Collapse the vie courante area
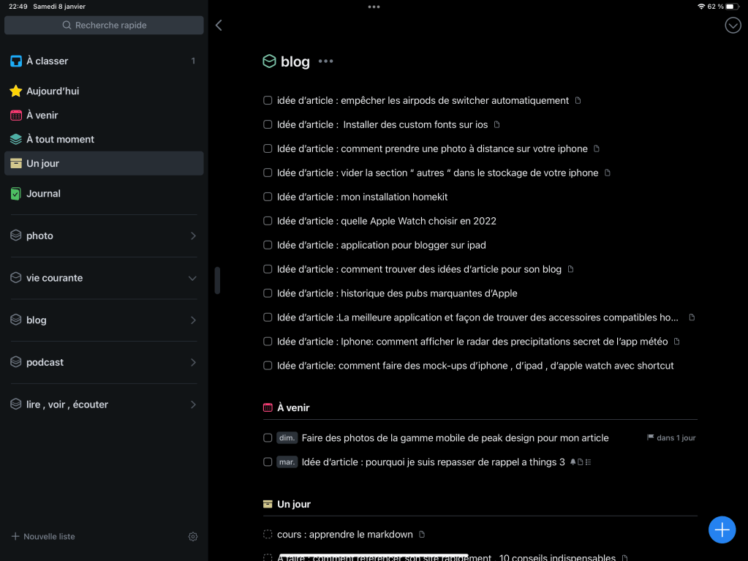Image resolution: width=748 pixels, height=561 pixels. [193, 279]
